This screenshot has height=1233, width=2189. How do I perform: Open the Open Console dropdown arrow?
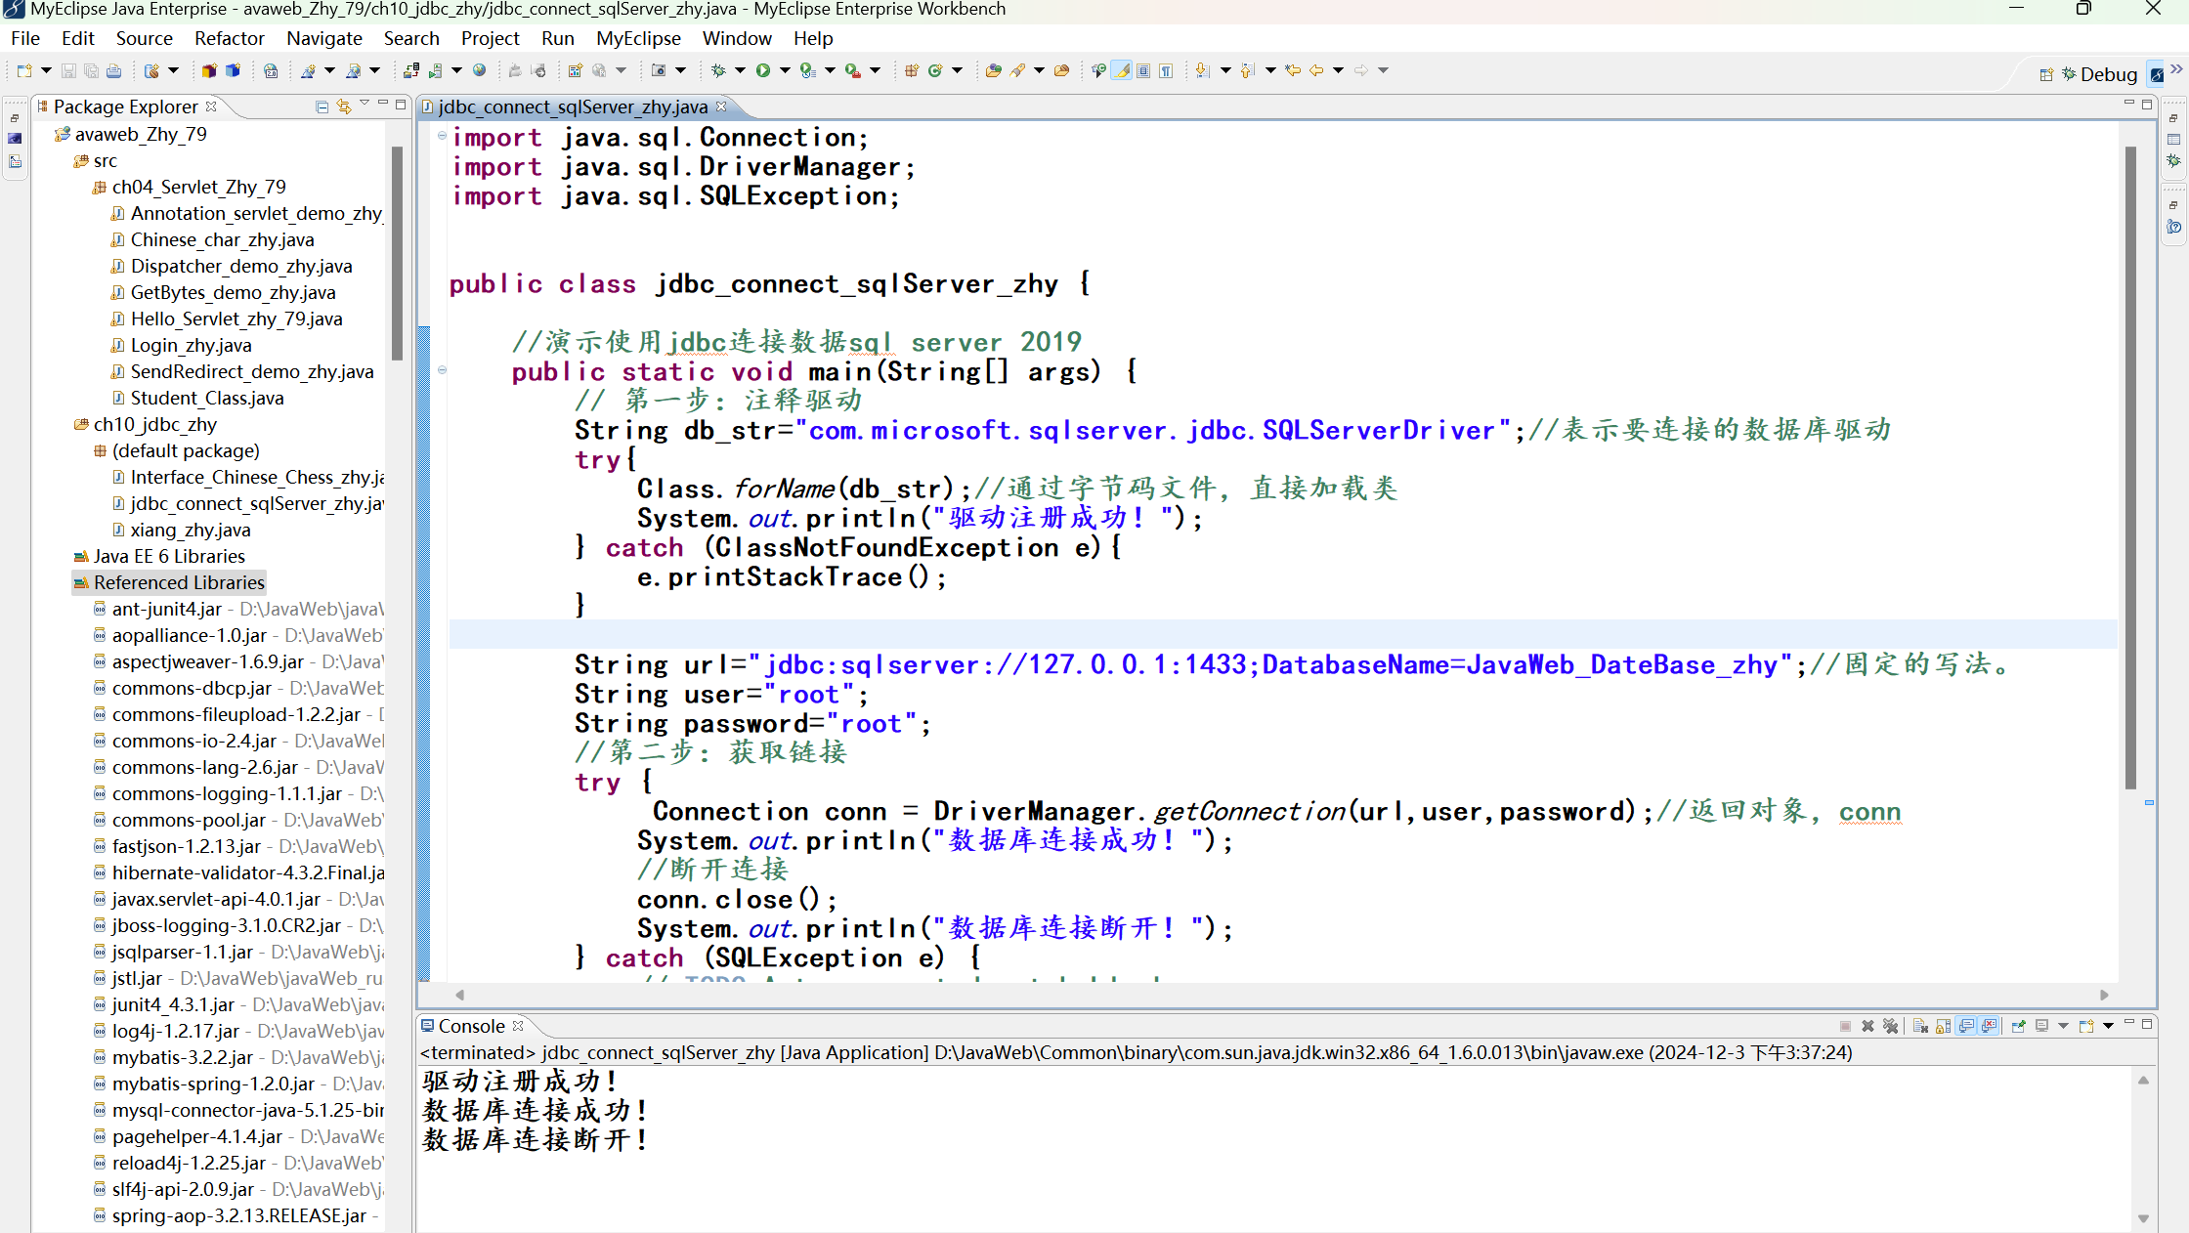pos(2108,1026)
